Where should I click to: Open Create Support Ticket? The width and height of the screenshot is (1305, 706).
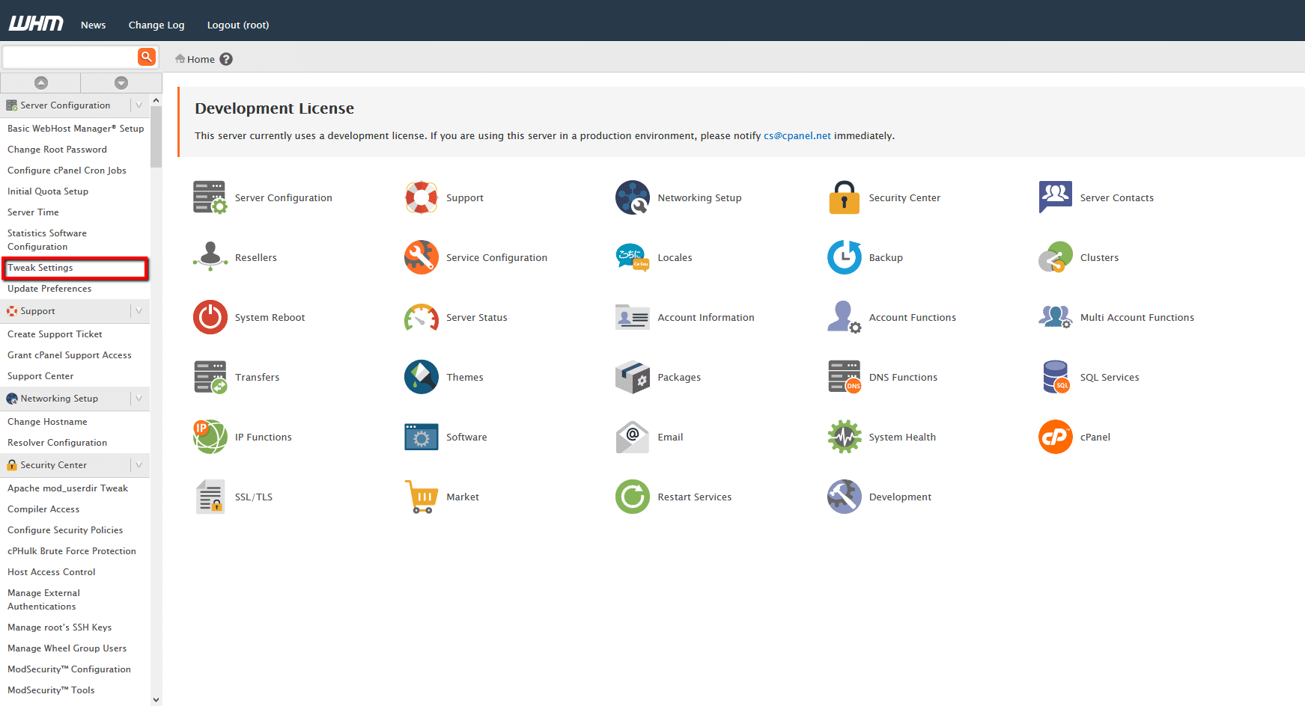coord(55,334)
